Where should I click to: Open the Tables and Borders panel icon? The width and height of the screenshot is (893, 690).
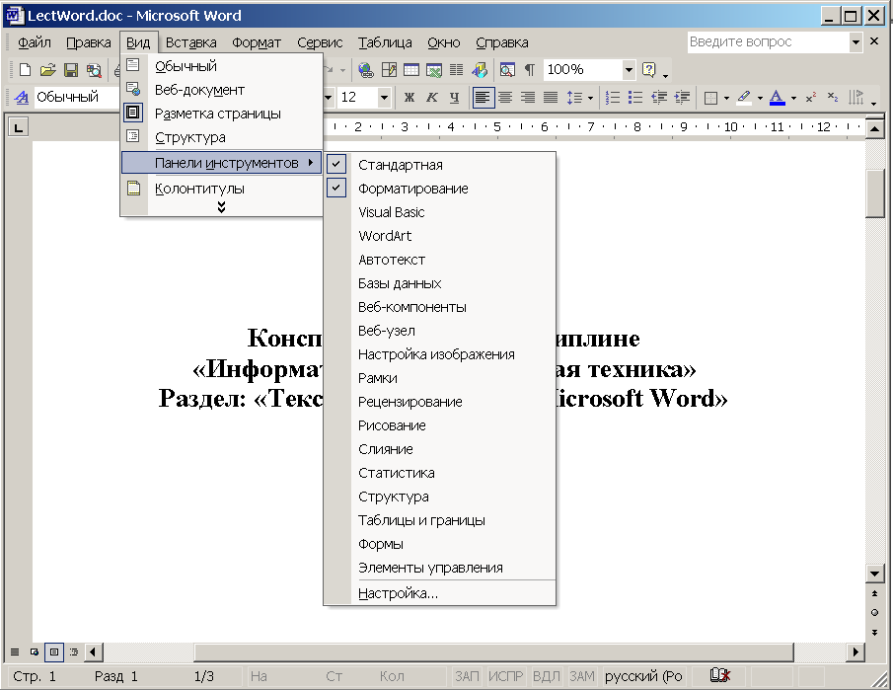(389, 70)
